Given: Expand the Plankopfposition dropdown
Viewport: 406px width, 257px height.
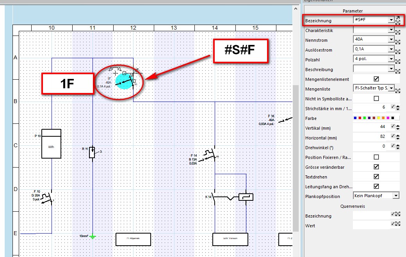Looking at the screenshot, I should tap(396, 196).
